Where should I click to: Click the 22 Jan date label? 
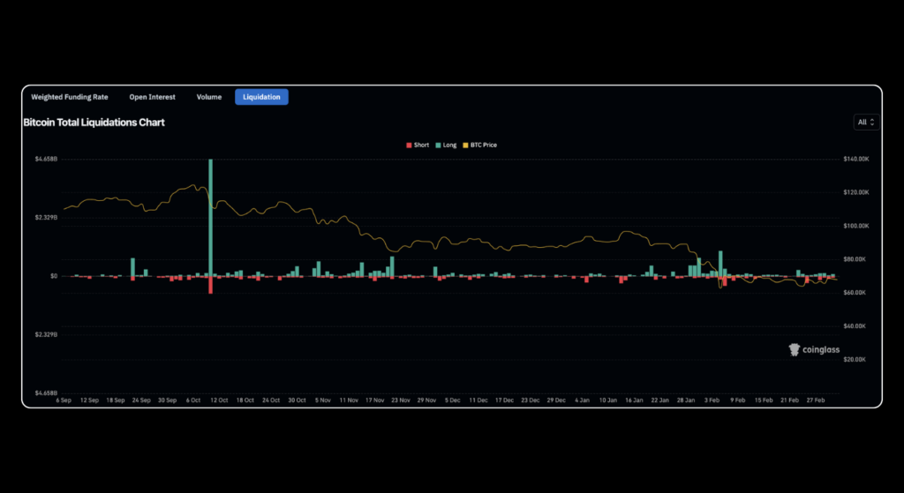660,400
